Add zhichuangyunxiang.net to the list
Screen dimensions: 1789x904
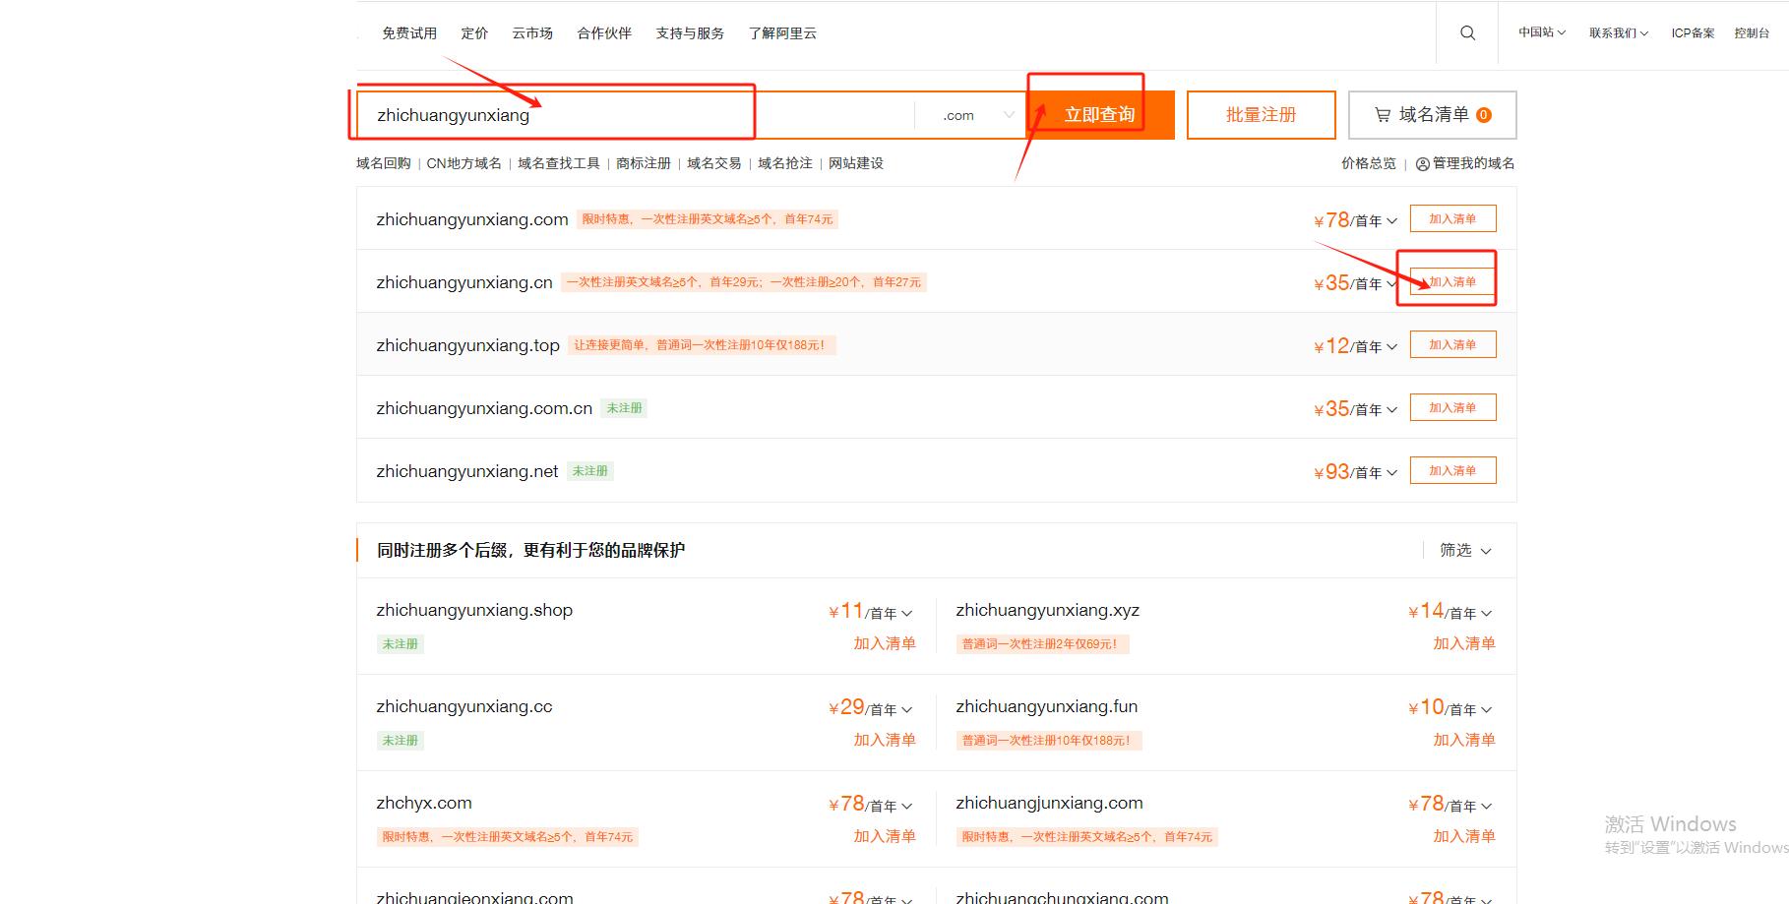click(x=1452, y=471)
